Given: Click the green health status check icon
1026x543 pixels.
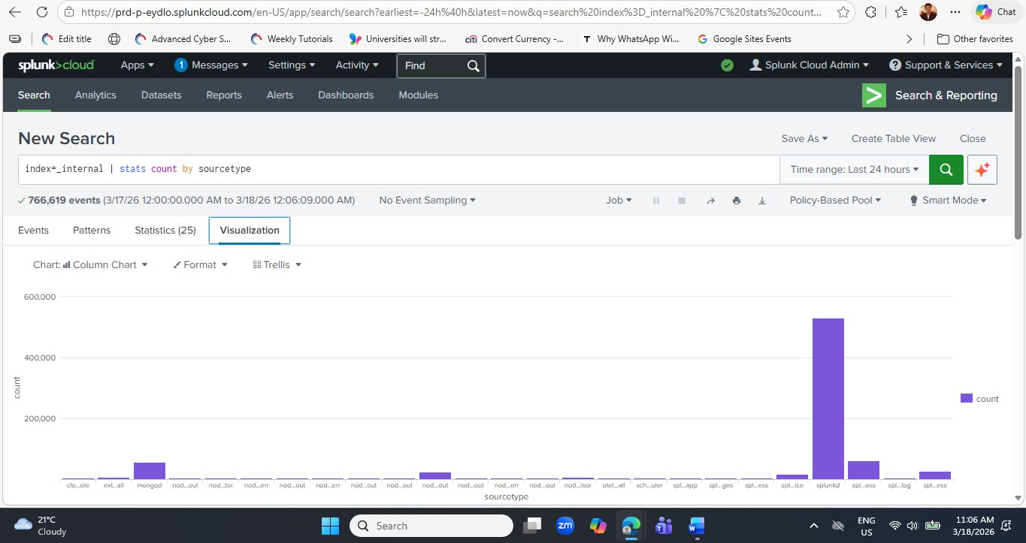Looking at the screenshot, I should pos(727,65).
